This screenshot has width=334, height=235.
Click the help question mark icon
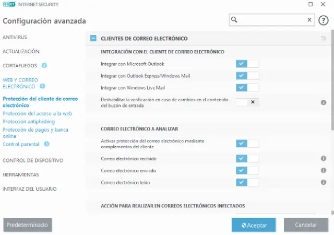point(324,20)
